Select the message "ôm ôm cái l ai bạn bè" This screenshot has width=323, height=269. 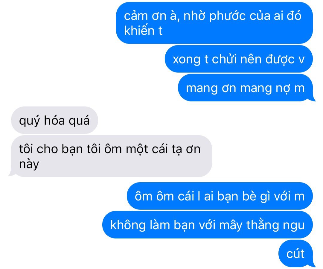(x=220, y=196)
